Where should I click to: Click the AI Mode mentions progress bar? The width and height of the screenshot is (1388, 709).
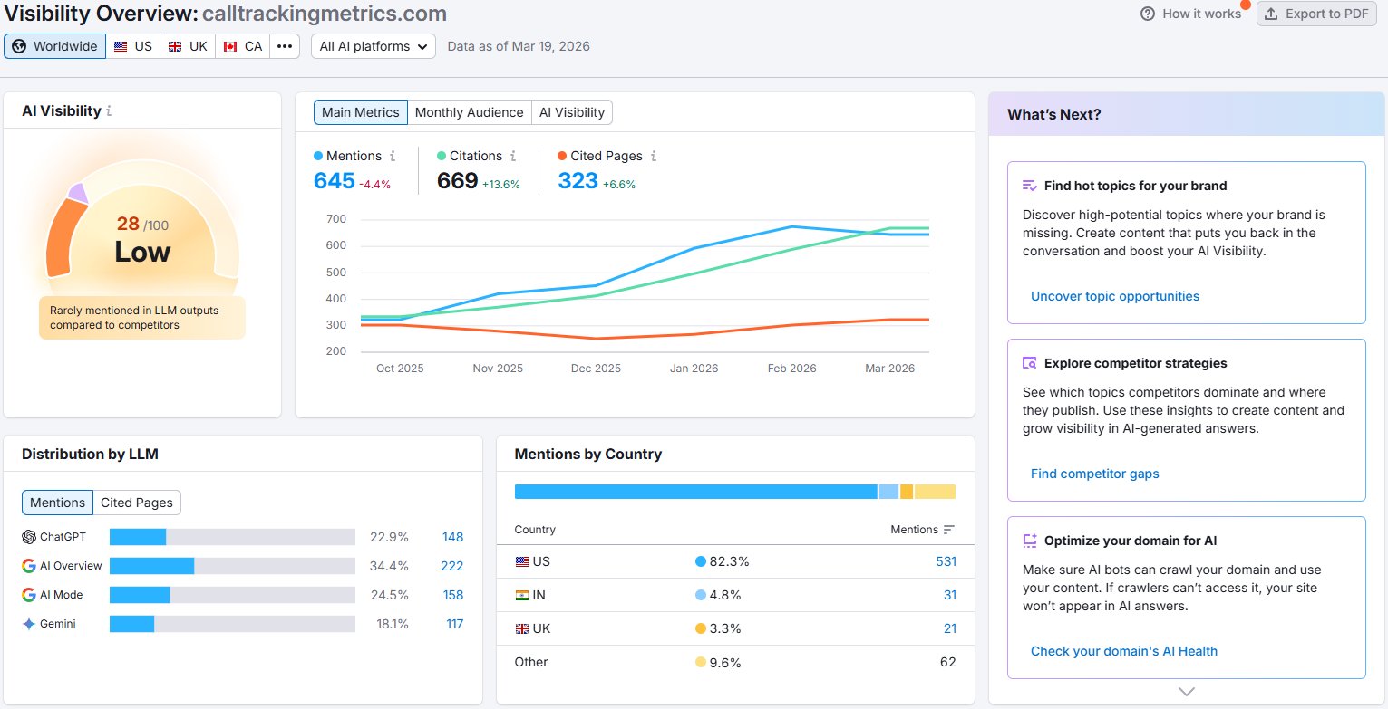point(232,595)
